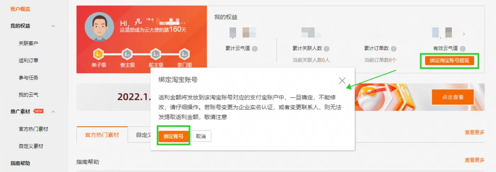
Task: Collapse the 我的权益 sidebar section
Action: click(x=53, y=26)
